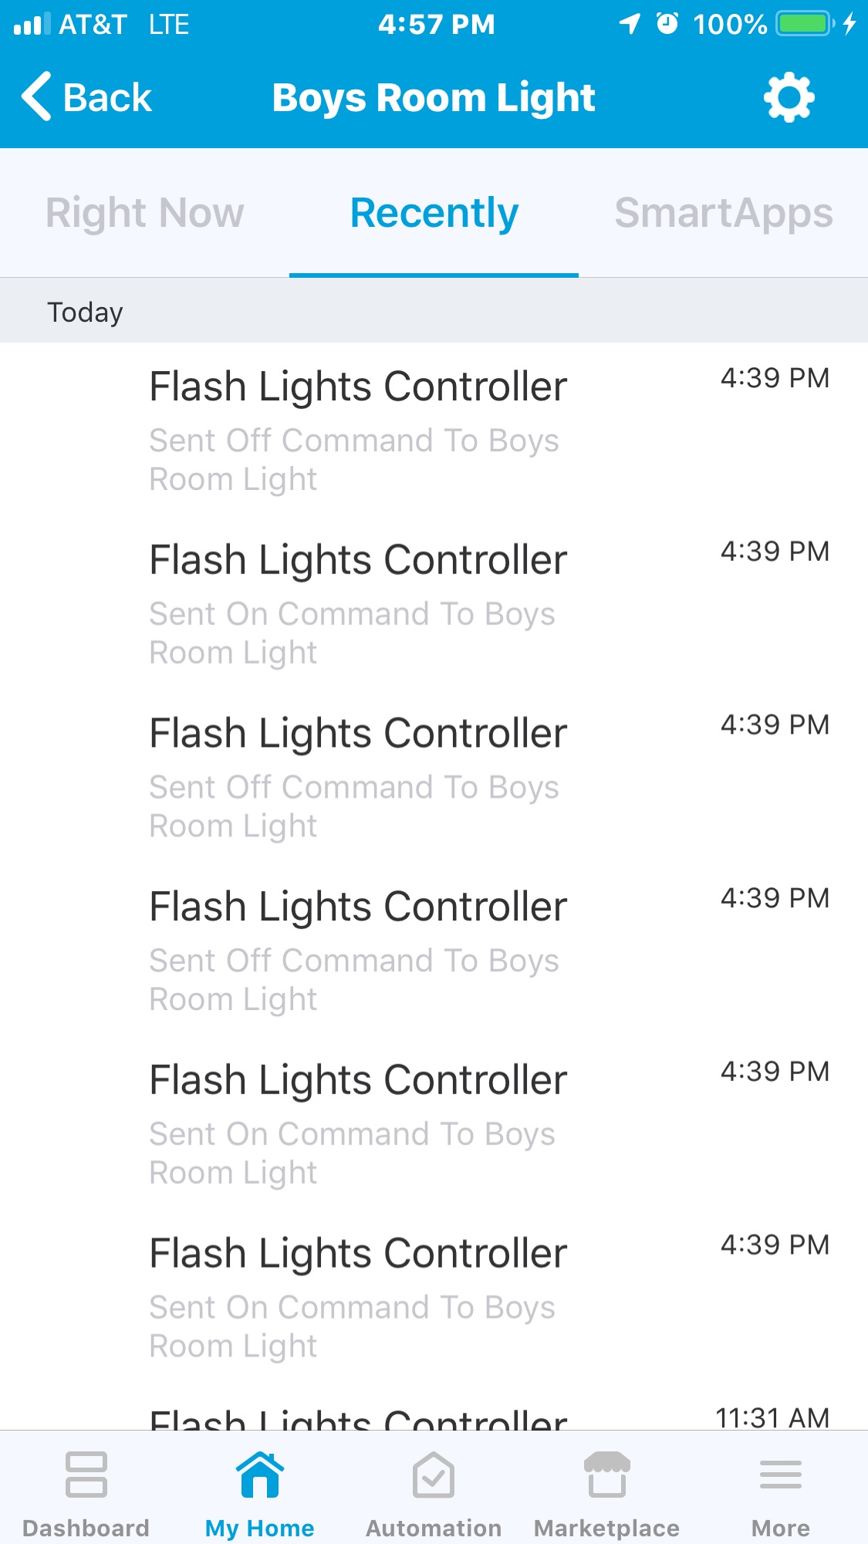Tap the My Home house icon

click(x=259, y=1475)
